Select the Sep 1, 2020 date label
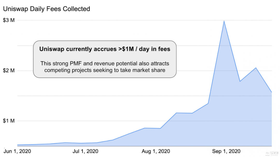Image resolution: width=280 pixels, height=157 pixels. click(x=226, y=151)
